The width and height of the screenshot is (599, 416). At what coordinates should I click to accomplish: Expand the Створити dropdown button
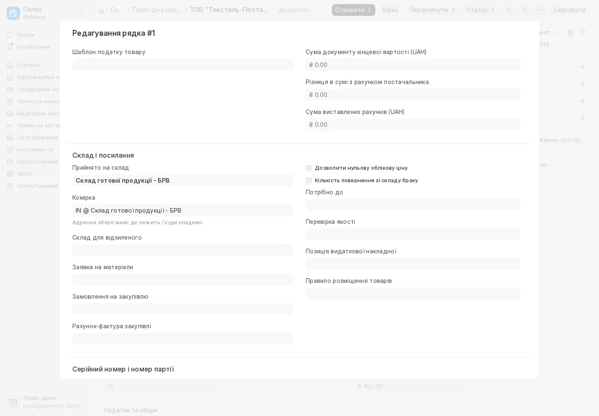click(354, 10)
